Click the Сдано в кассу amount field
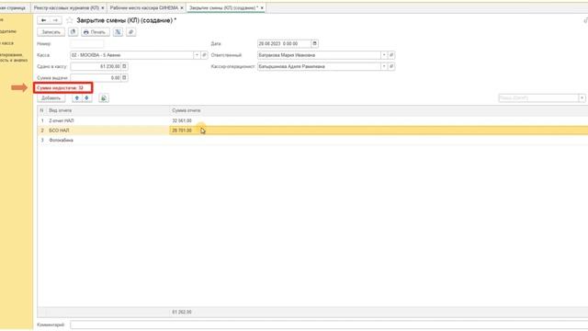 point(96,66)
